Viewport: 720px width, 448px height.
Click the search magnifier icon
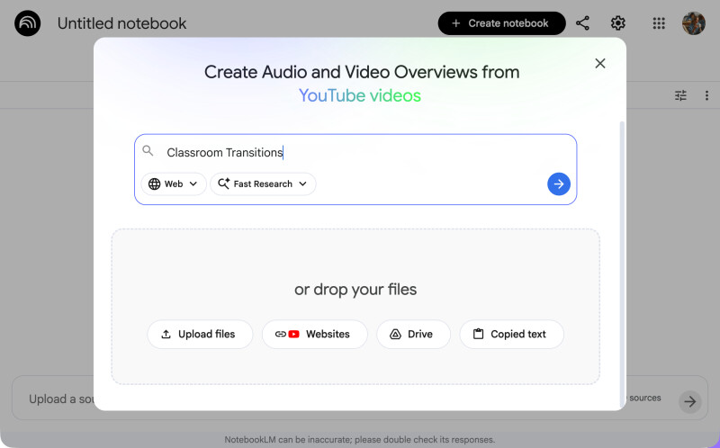tap(148, 151)
